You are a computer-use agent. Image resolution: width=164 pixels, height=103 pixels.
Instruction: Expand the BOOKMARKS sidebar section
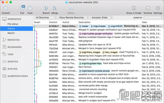(x=14, y=47)
